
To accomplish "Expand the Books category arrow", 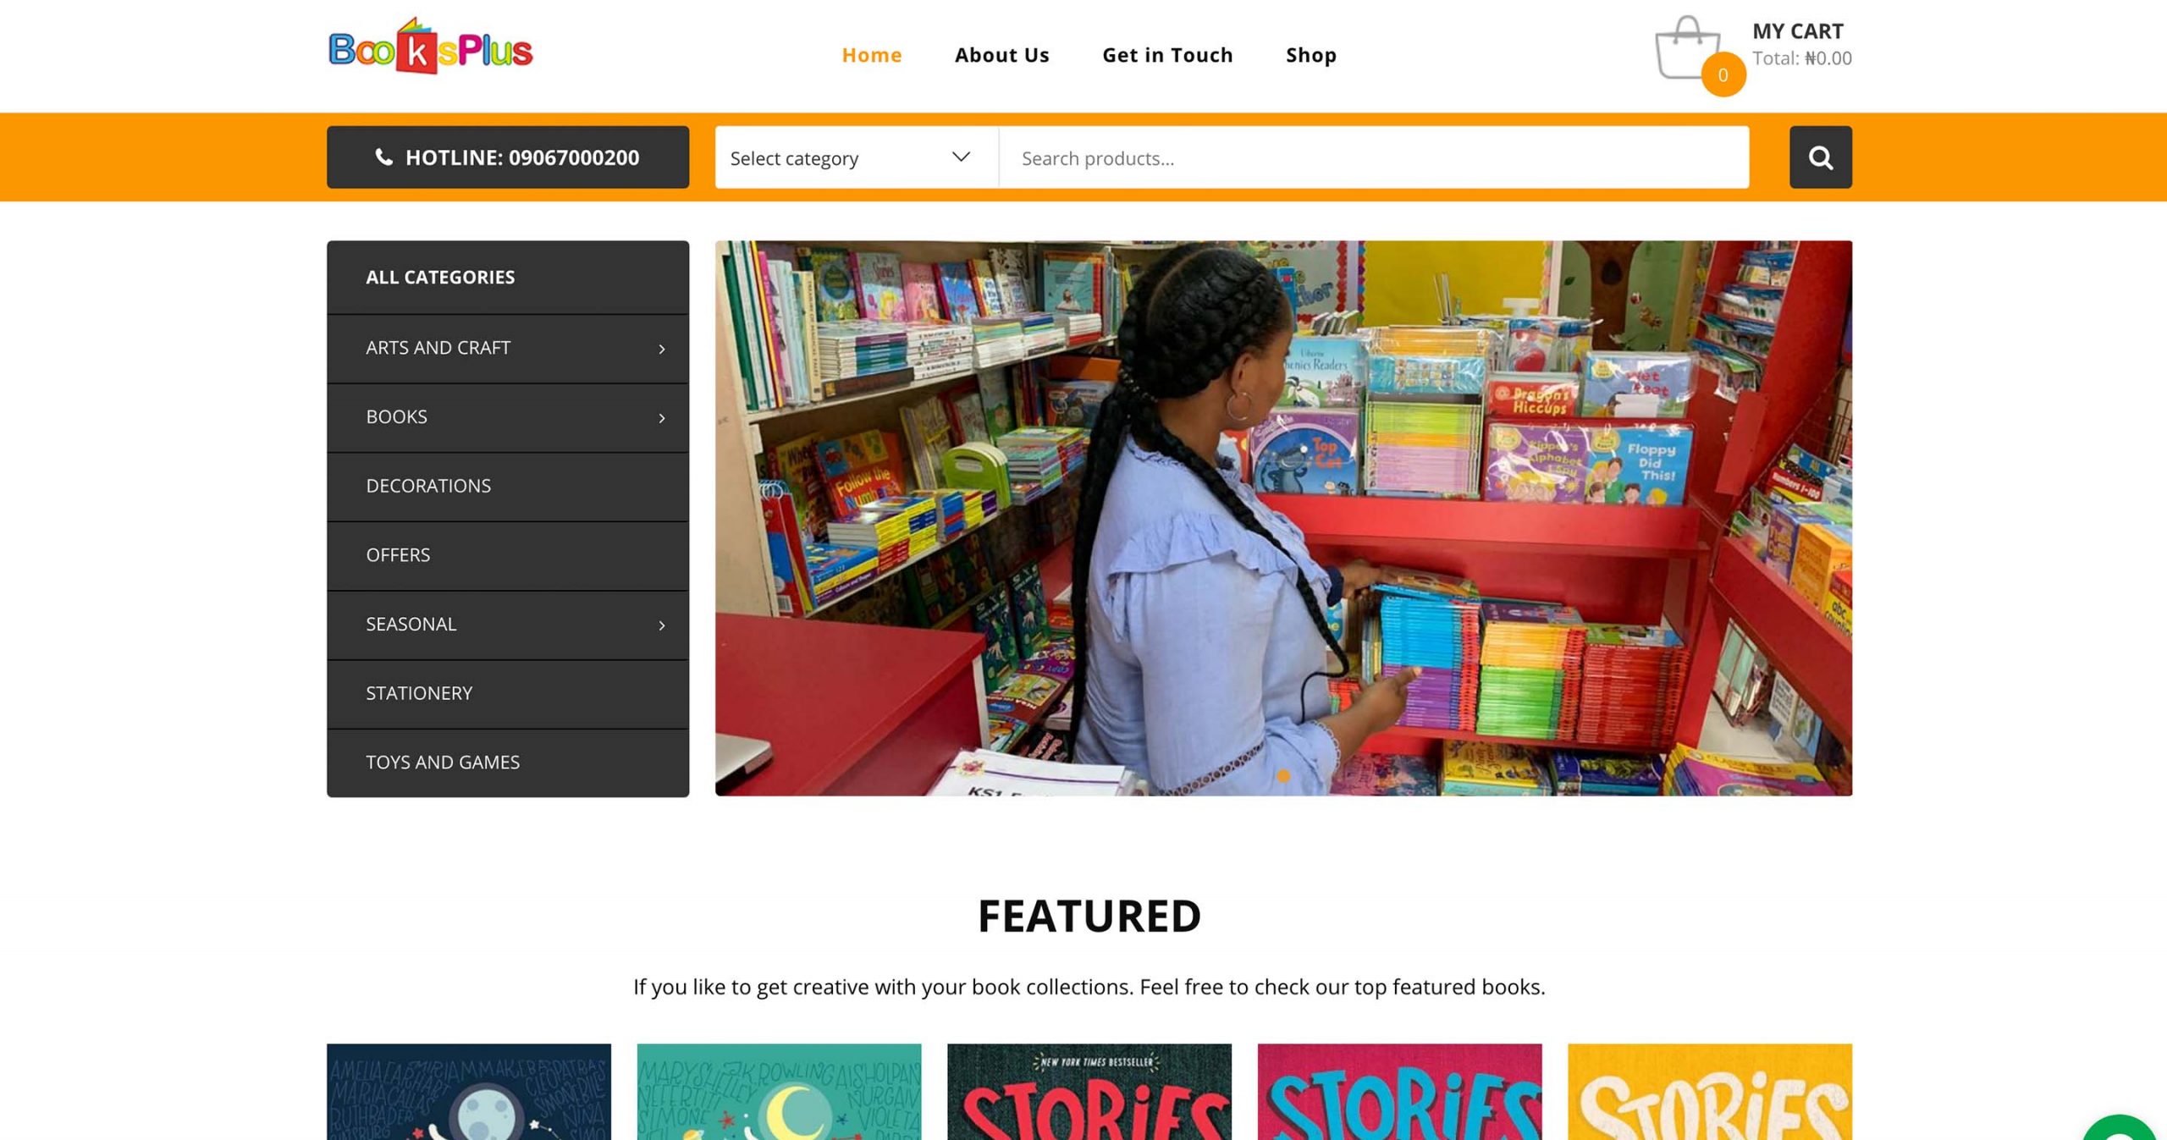I will [x=661, y=418].
